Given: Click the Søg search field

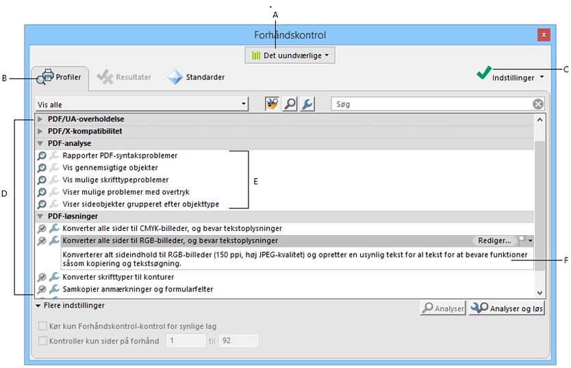Looking at the screenshot, I should 431,104.
